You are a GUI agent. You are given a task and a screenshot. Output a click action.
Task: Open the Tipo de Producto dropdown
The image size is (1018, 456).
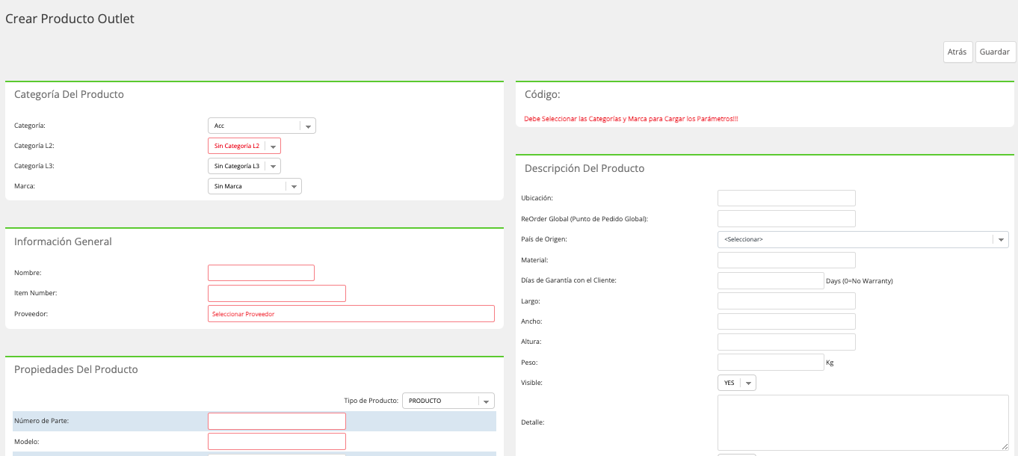coord(448,401)
